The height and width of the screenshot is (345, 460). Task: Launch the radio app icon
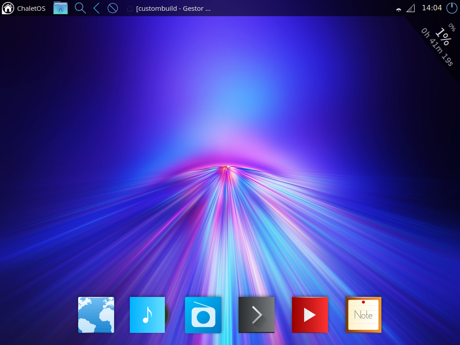tap(203, 315)
